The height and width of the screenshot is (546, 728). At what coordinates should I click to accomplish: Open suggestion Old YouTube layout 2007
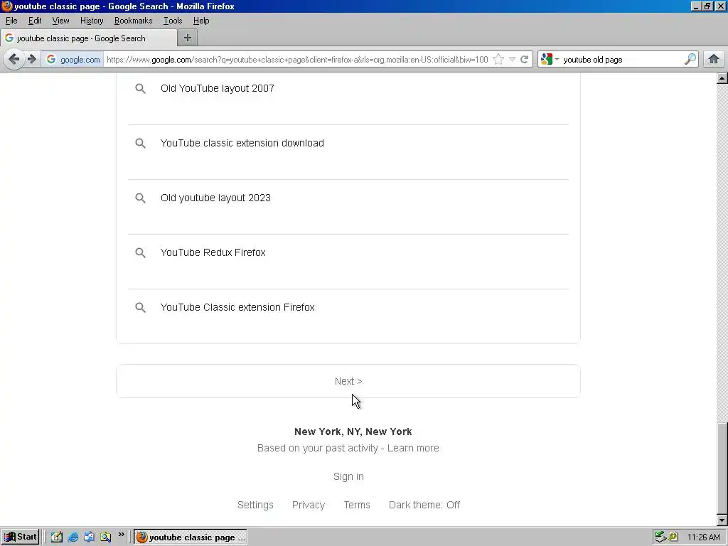(x=218, y=88)
